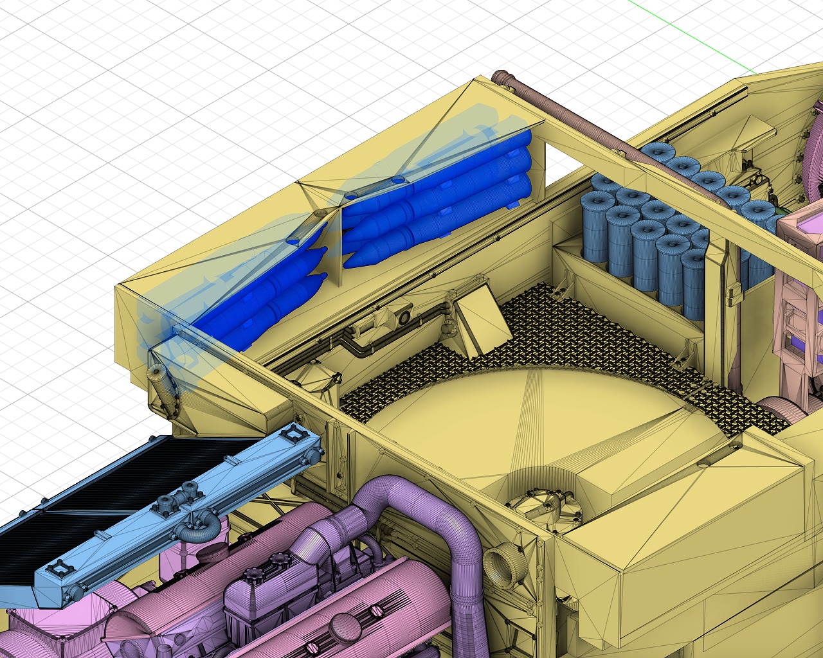Select the diamond-pattern mesh floor grating
The height and width of the screenshot is (658, 823).
click(x=579, y=328)
